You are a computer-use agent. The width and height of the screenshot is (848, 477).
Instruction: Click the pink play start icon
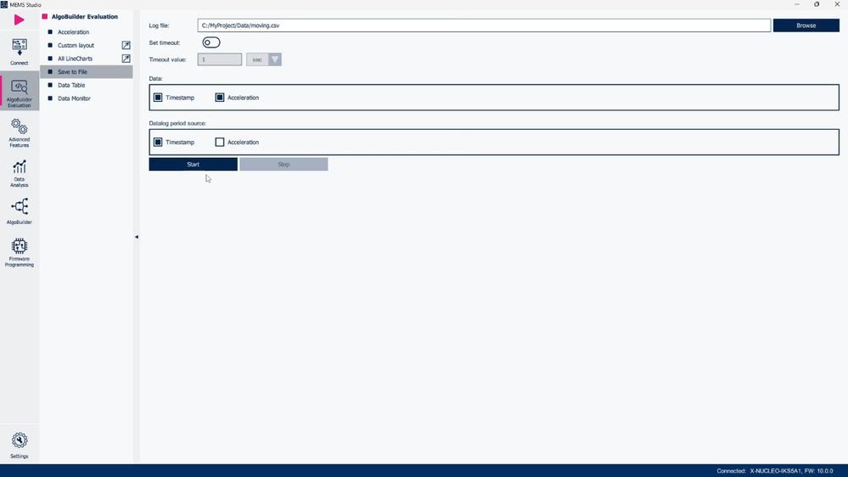pos(19,20)
